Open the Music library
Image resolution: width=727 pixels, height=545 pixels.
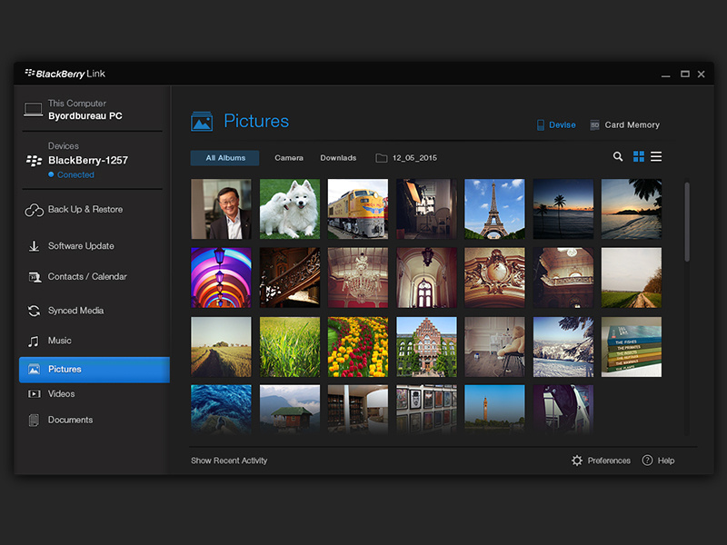click(x=59, y=341)
